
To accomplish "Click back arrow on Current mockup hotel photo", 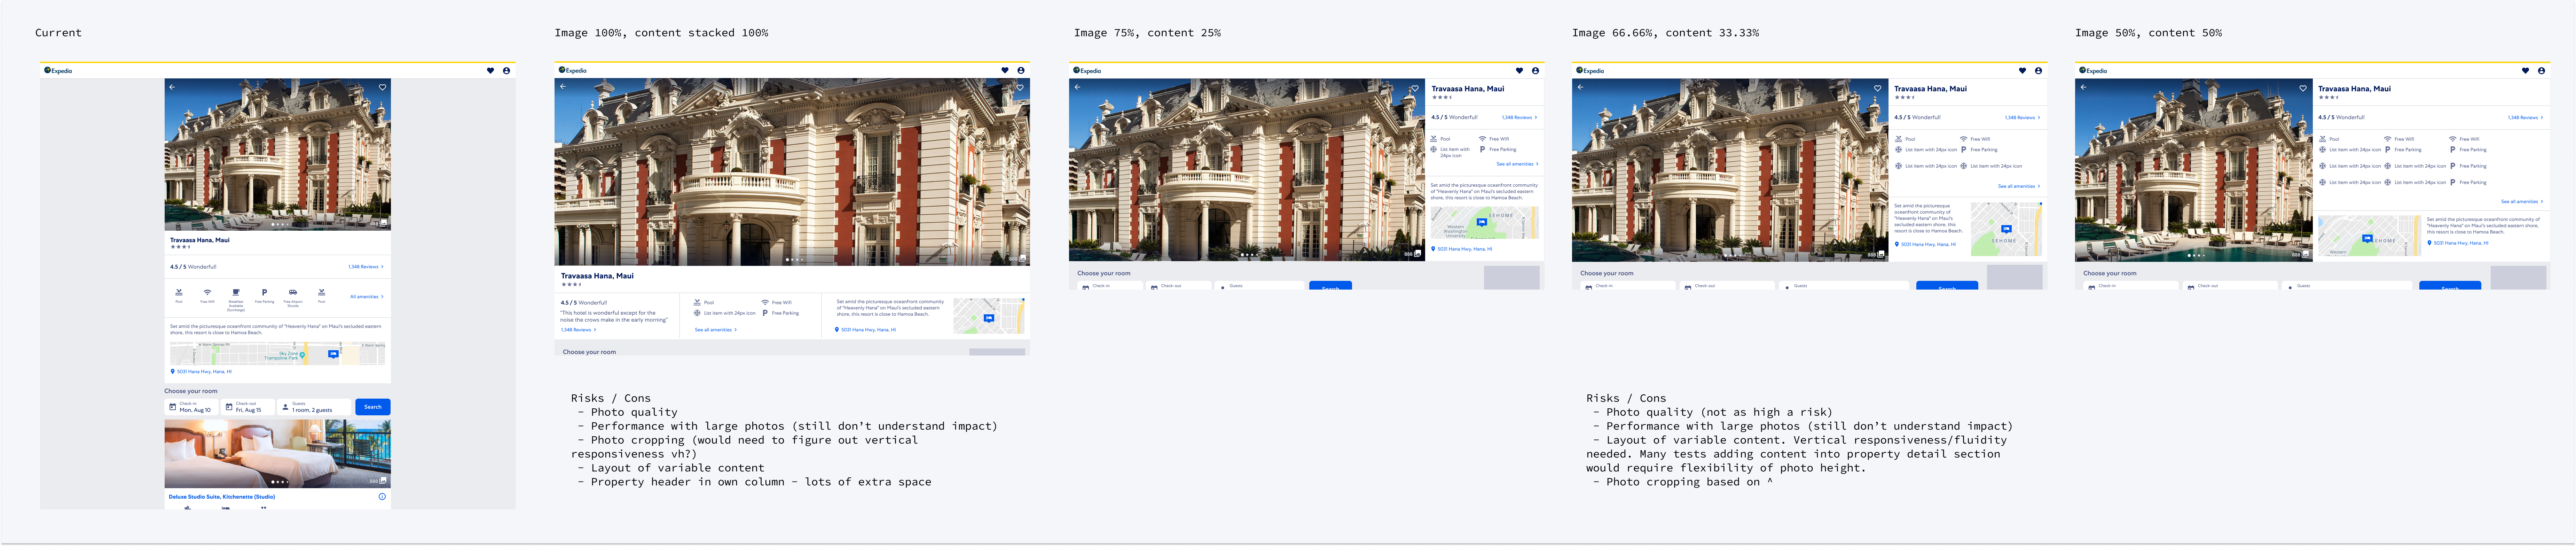I will (x=172, y=87).
